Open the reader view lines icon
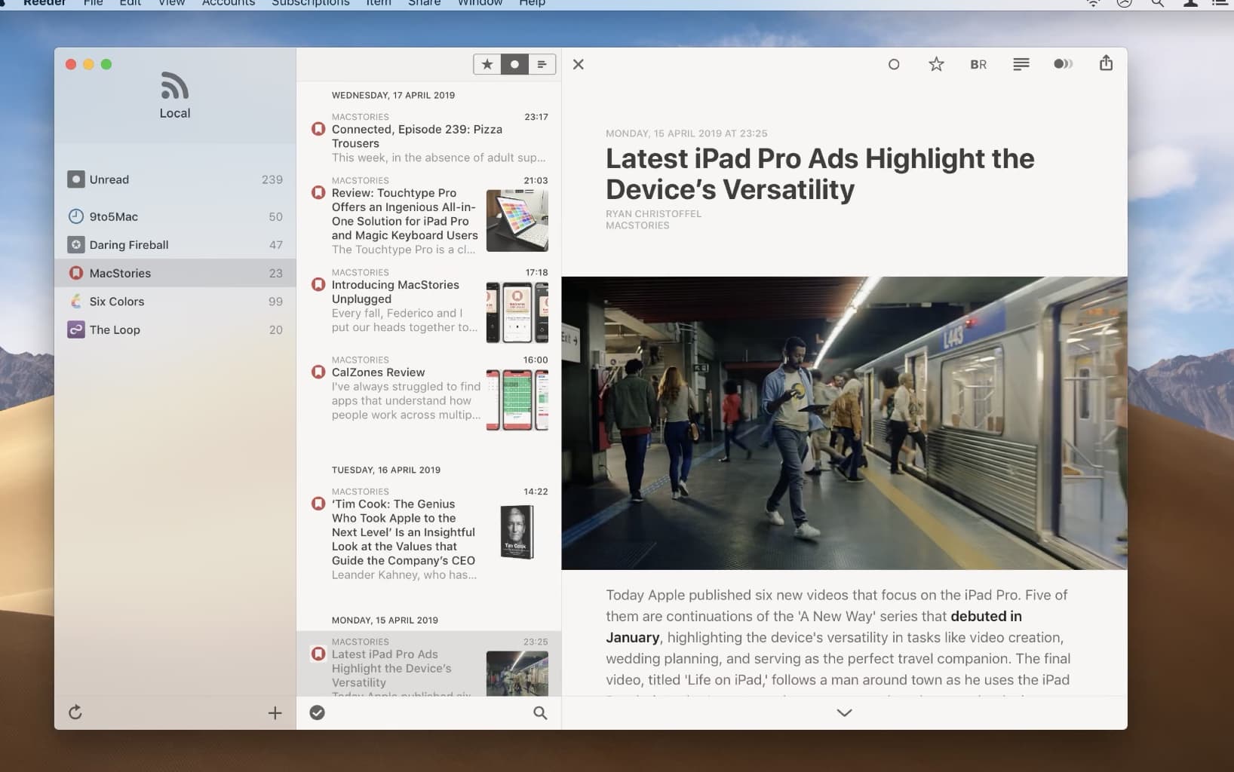The image size is (1234, 772). (1021, 65)
